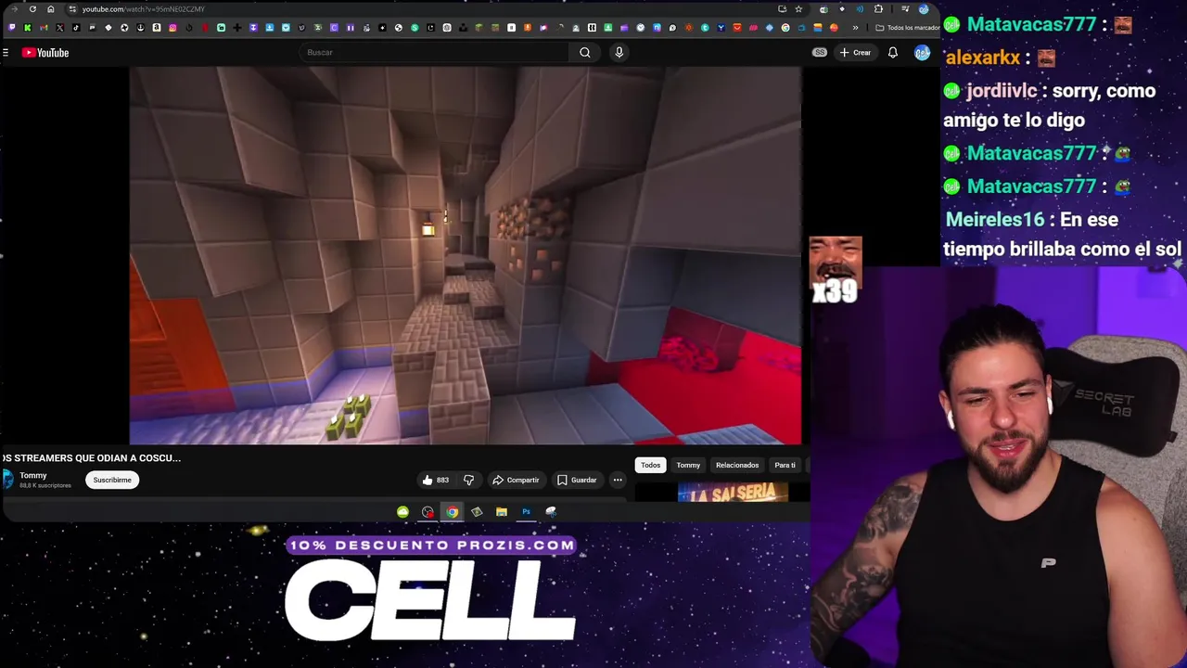1187x668 pixels.
Task: Open the TikTok bookmark in bookmarks bar
Action: [76, 28]
